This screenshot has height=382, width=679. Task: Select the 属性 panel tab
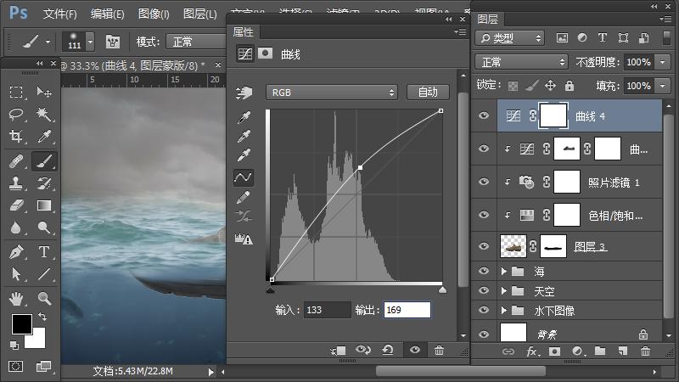[243, 31]
